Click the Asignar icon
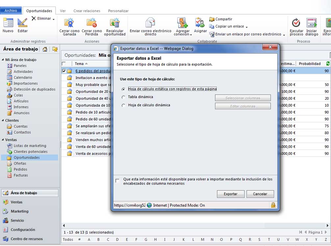This screenshot has width=331, height=246. click(x=200, y=23)
